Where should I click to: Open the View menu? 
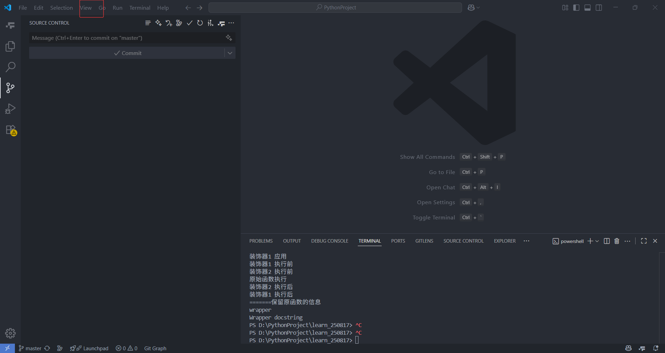86,8
